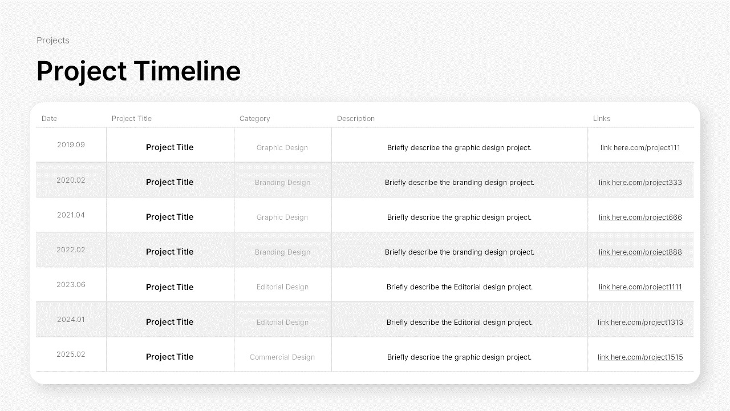Screen dimensions: 730x411
Task: Click the Description column header
Action: click(x=355, y=119)
